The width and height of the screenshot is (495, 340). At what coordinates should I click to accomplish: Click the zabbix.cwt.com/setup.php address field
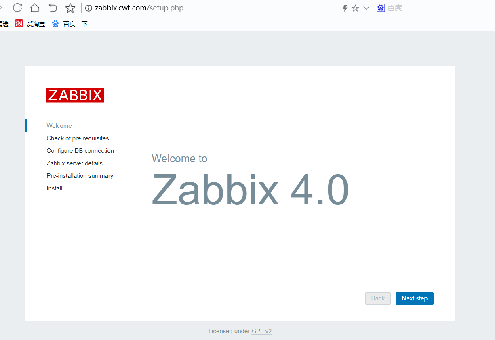(x=139, y=8)
